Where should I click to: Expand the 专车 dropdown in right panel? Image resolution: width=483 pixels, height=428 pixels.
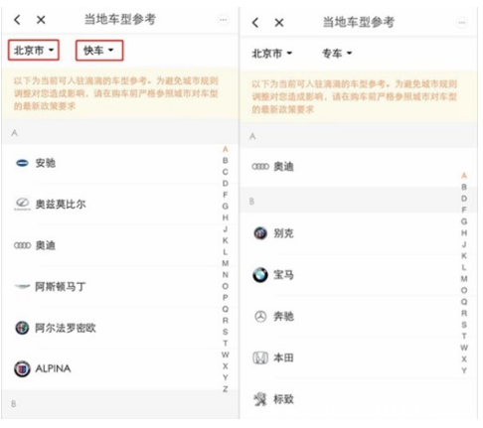(337, 54)
